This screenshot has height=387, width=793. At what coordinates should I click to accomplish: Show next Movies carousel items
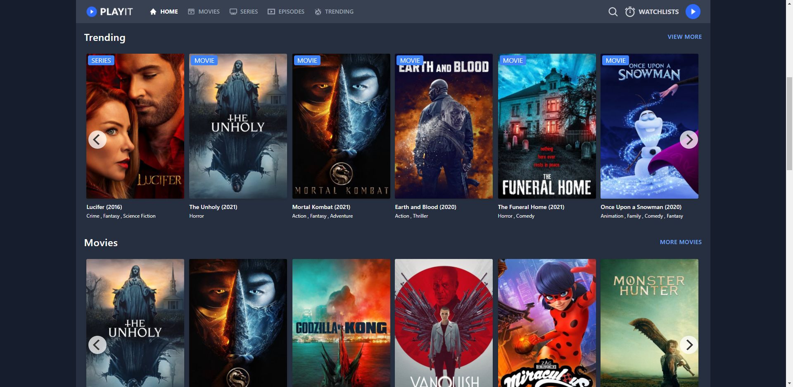coord(689,345)
